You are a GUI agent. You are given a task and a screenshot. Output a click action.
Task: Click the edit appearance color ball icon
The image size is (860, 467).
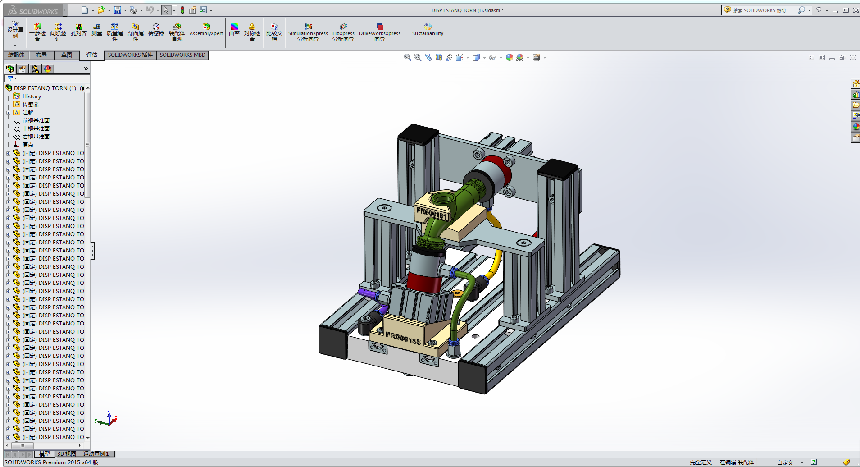(x=509, y=57)
